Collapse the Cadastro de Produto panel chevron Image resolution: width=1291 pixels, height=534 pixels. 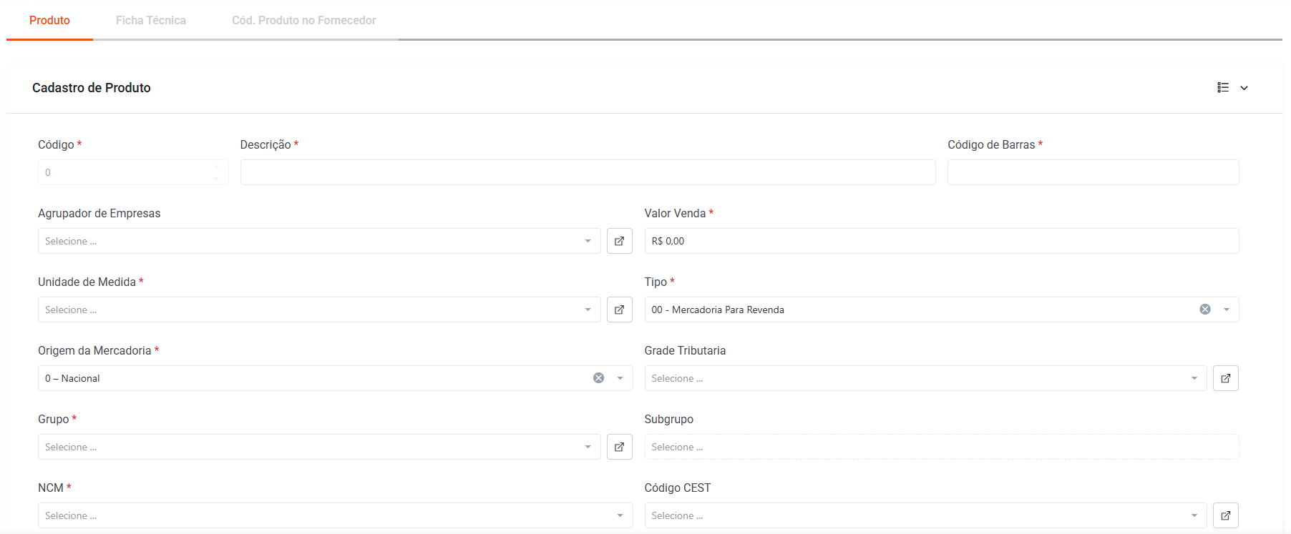(1244, 88)
